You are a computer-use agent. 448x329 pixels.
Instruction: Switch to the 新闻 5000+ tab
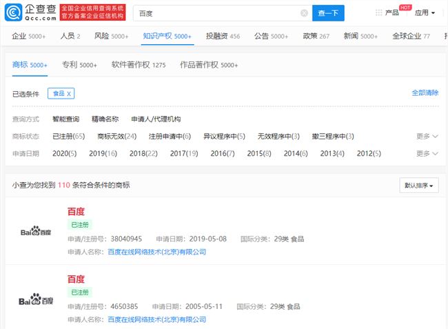(x=360, y=36)
